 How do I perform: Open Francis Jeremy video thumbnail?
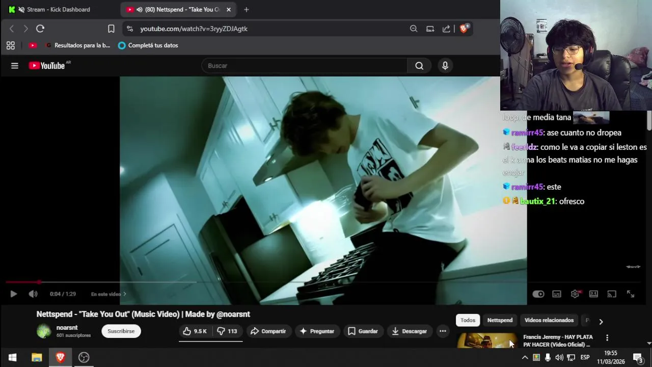click(x=486, y=340)
